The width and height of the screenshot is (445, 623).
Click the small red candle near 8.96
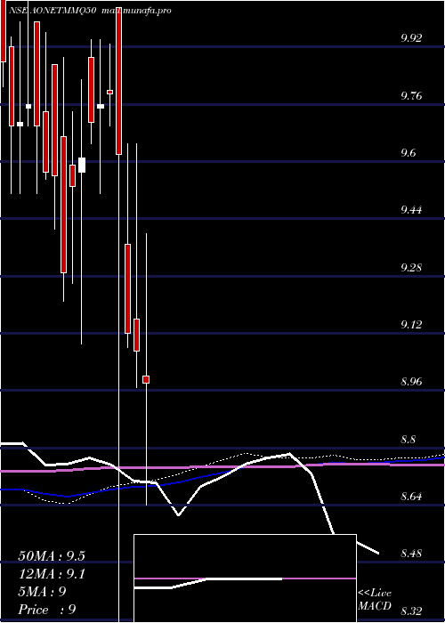(x=146, y=379)
